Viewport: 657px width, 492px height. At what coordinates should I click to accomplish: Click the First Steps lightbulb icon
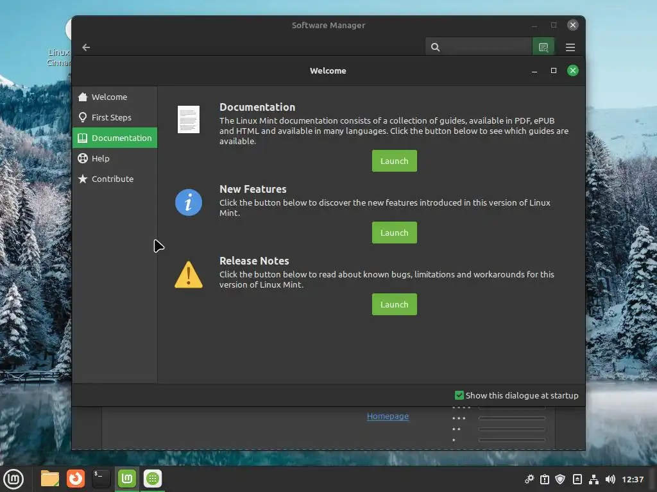[x=83, y=118]
